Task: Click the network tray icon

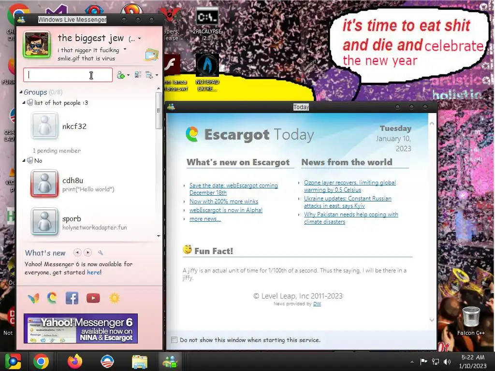Action: click(x=436, y=361)
